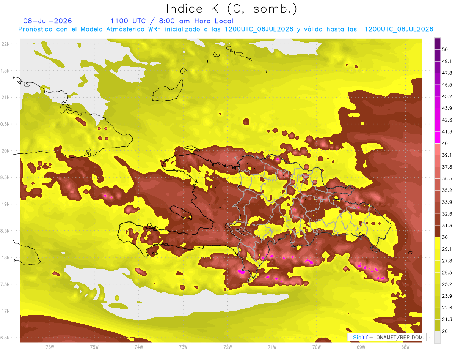Viewport: 455px width, 352px height.
Task: Click the initialization time "1200UTC_06JUL2026" in header
Action: (x=260, y=29)
